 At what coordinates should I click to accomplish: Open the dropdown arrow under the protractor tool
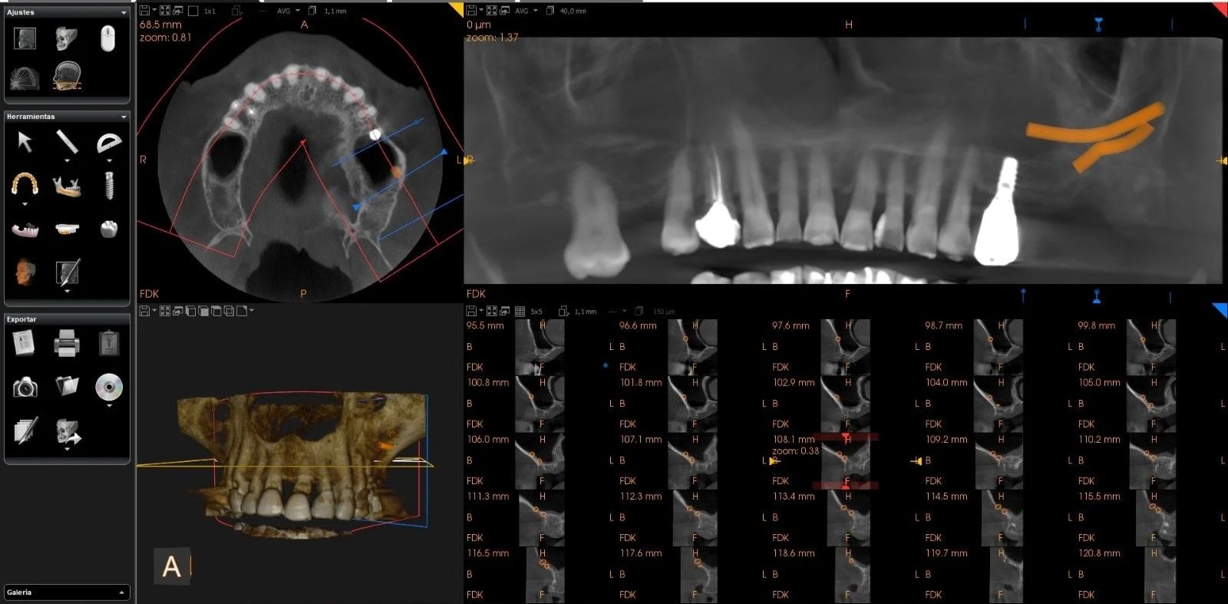click(109, 161)
